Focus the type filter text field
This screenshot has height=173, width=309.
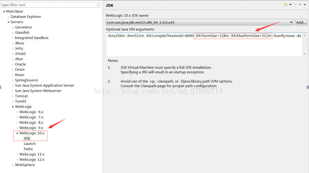point(50,5)
